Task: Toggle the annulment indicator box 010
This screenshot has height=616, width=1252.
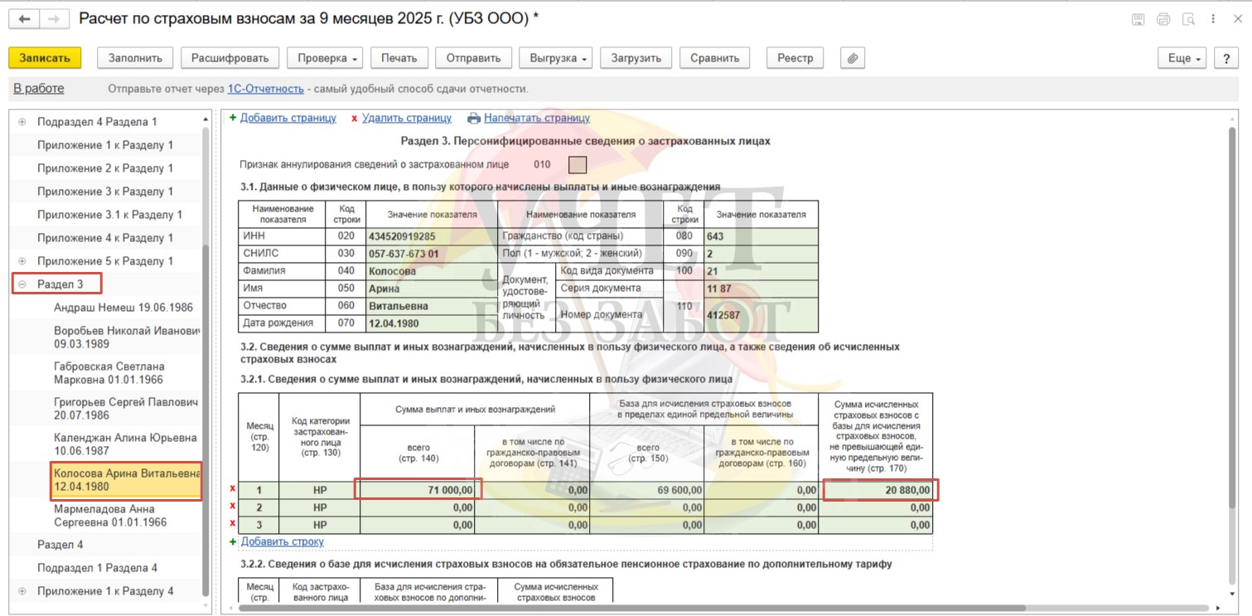Action: (577, 164)
